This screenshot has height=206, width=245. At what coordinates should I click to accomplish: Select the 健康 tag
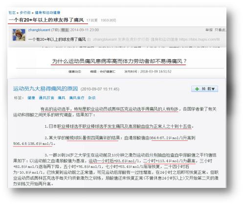pyautogui.click(x=31, y=98)
